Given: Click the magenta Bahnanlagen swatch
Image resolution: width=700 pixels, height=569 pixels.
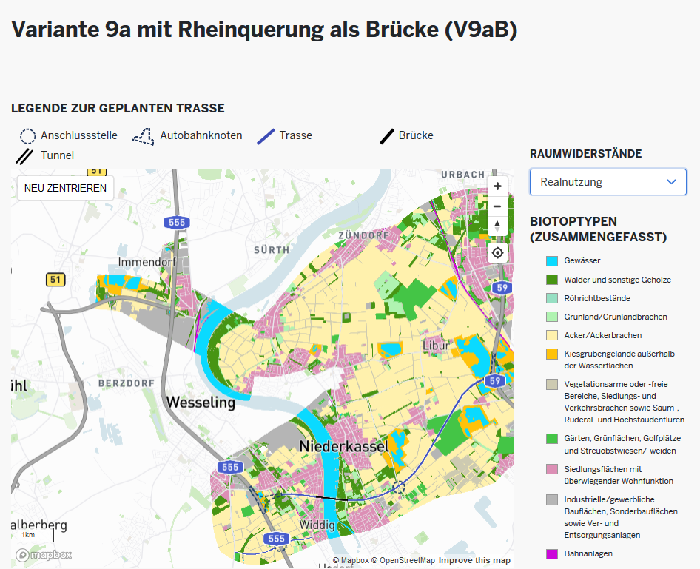Looking at the screenshot, I should click(552, 553).
